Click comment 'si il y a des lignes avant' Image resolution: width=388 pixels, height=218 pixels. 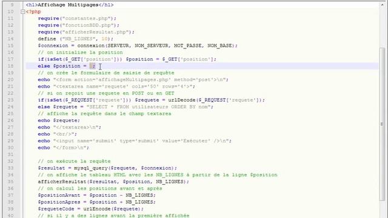point(113,216)
